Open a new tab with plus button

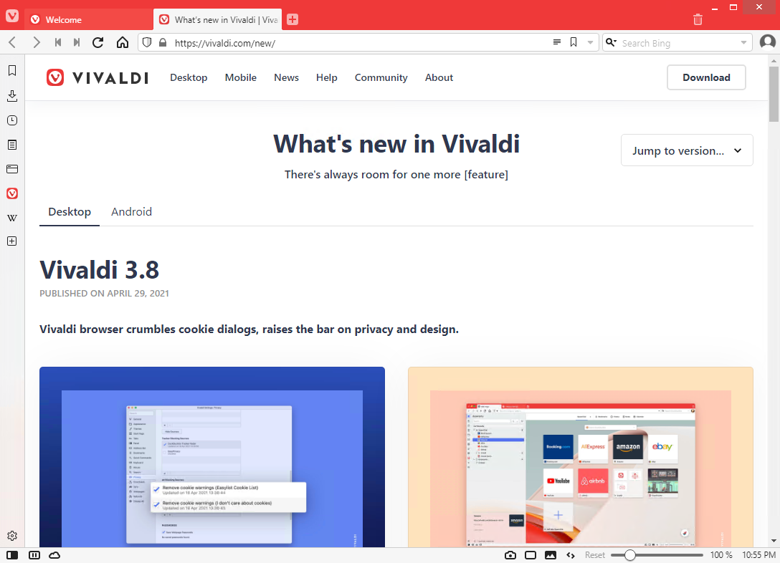click(292, 19)
